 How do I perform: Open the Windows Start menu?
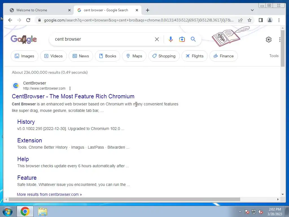(x=7, y=211)
